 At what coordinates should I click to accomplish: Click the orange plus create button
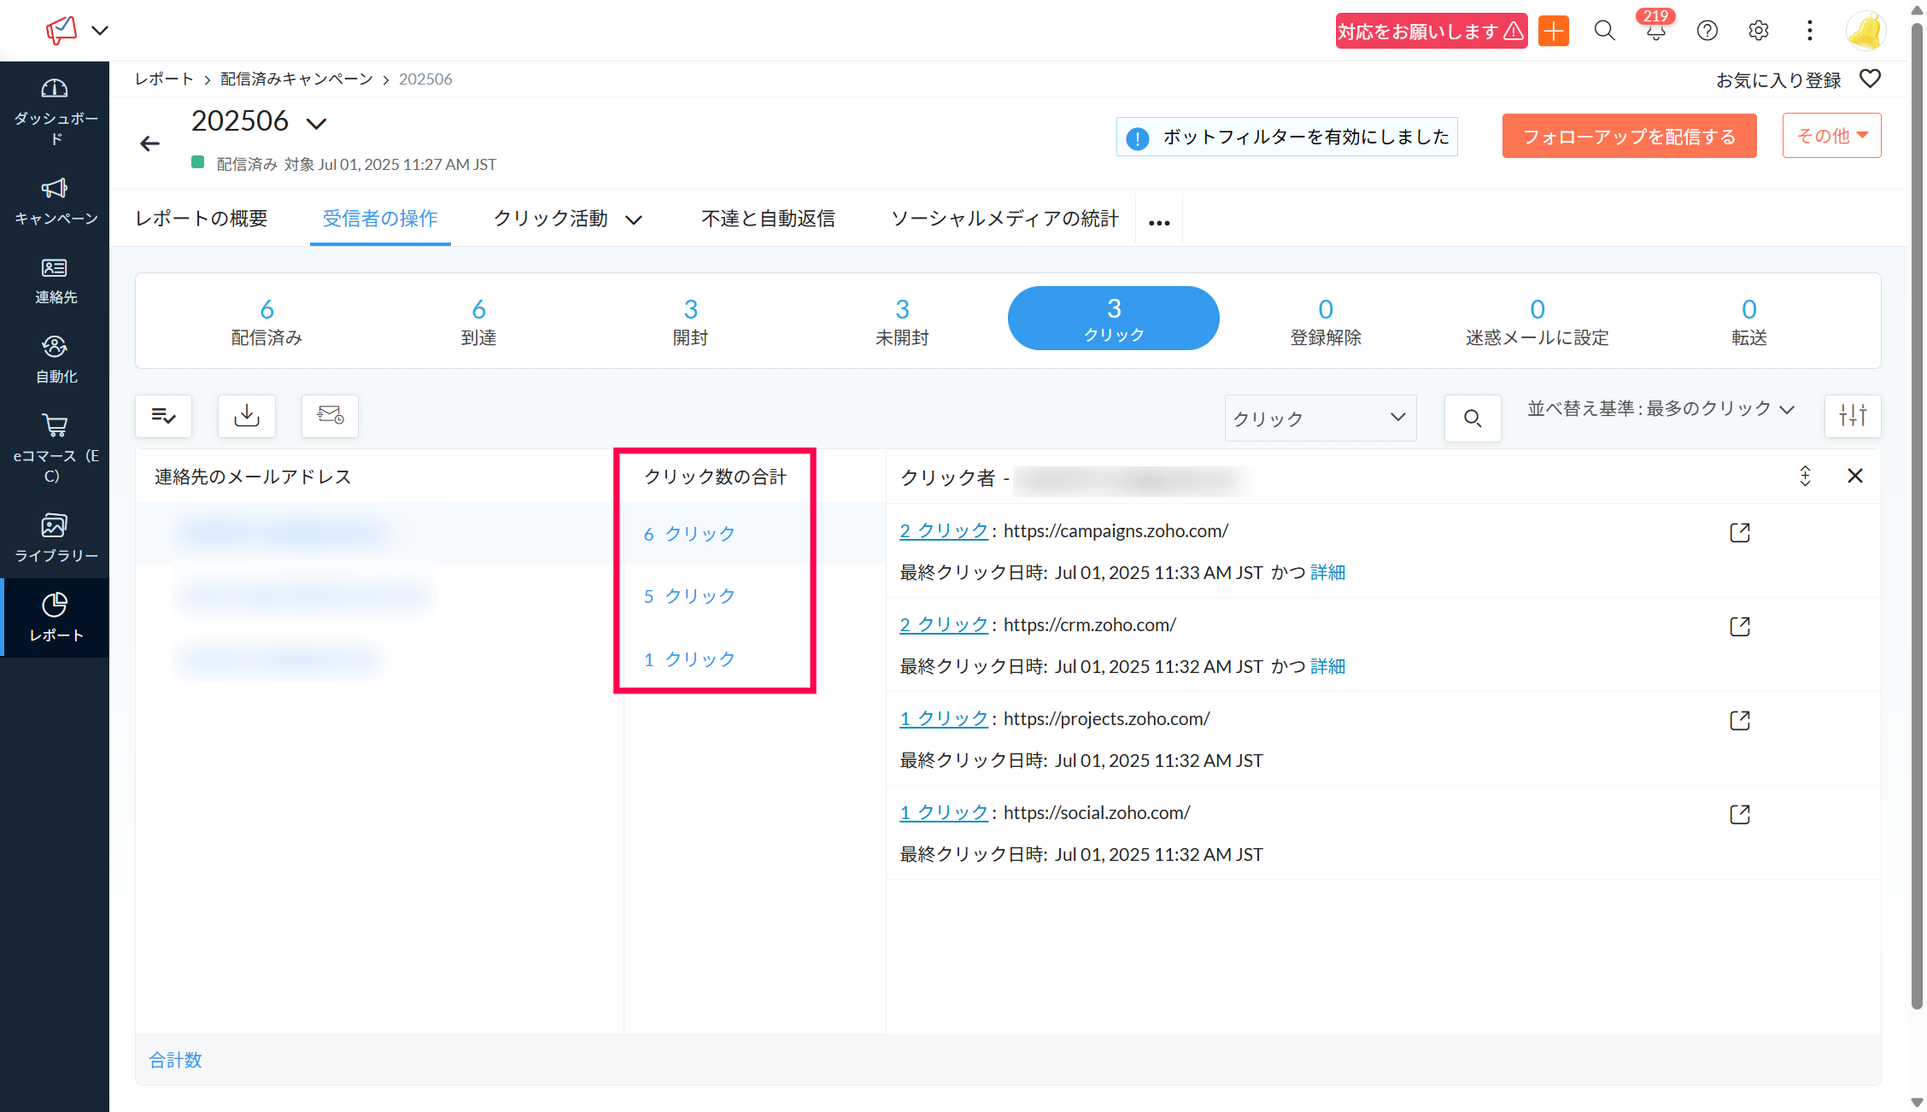coord(1553,31)
